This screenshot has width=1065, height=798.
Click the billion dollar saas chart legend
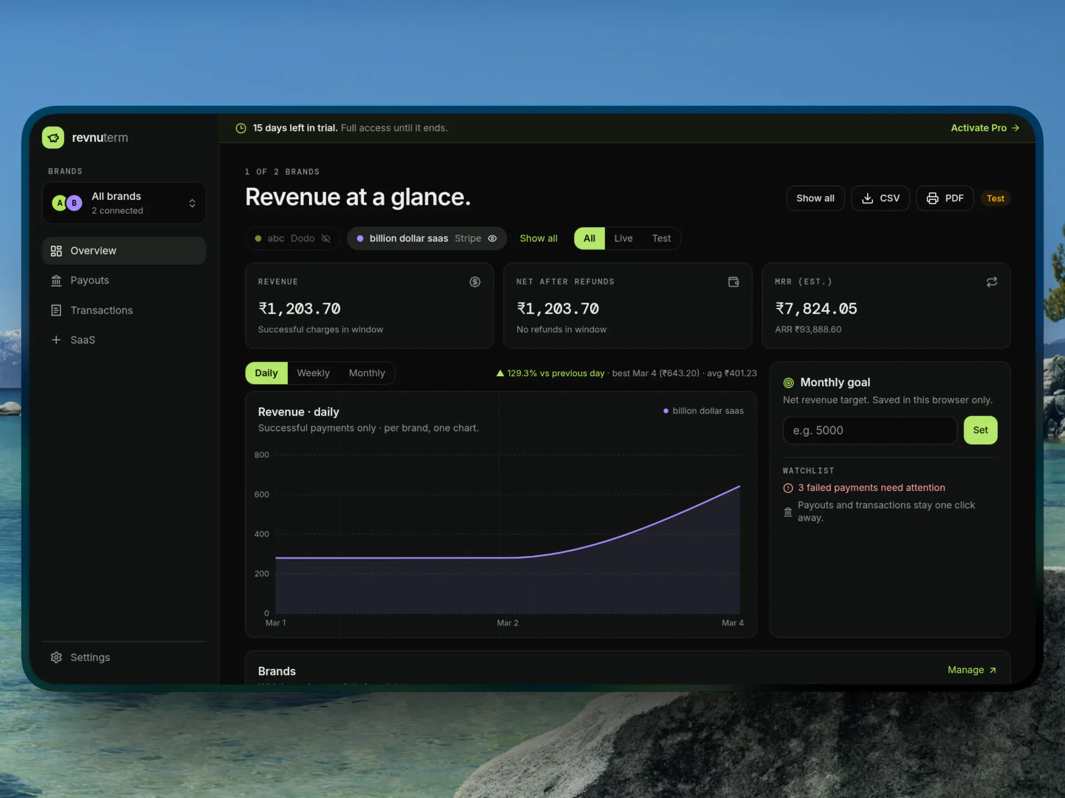coord(703,411)
